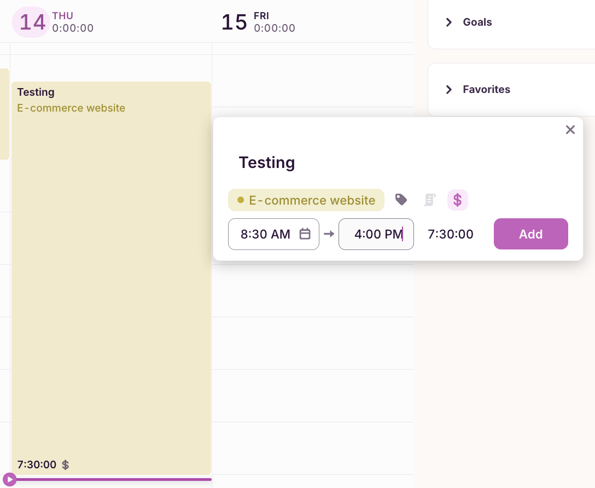Select the Friday 15 date header
The image size is (595, 488).
coord(235,22)
